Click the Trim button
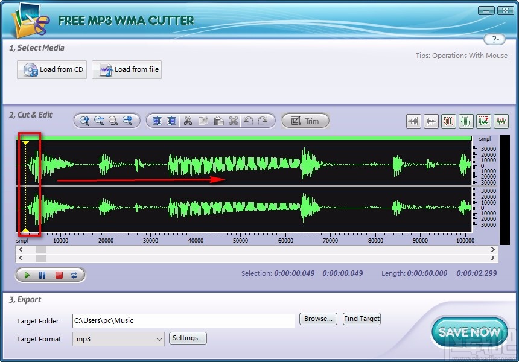 click(305, 121)
